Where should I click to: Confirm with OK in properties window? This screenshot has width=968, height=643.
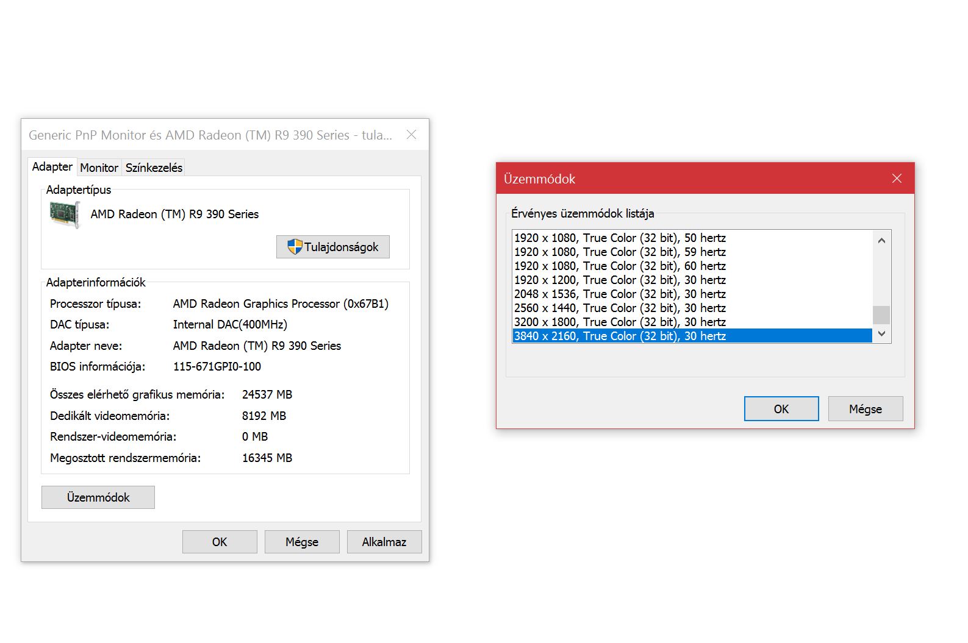(220, 542)
